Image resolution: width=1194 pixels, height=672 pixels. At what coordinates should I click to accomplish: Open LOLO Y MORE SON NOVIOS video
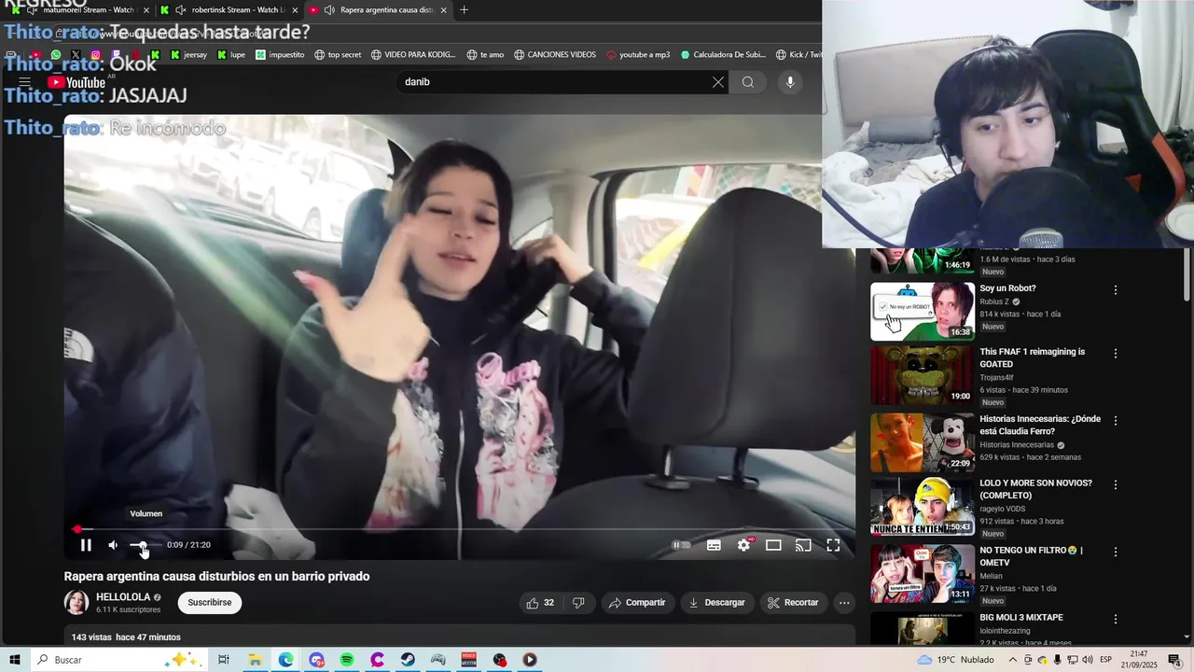[x=1035, y=489]
